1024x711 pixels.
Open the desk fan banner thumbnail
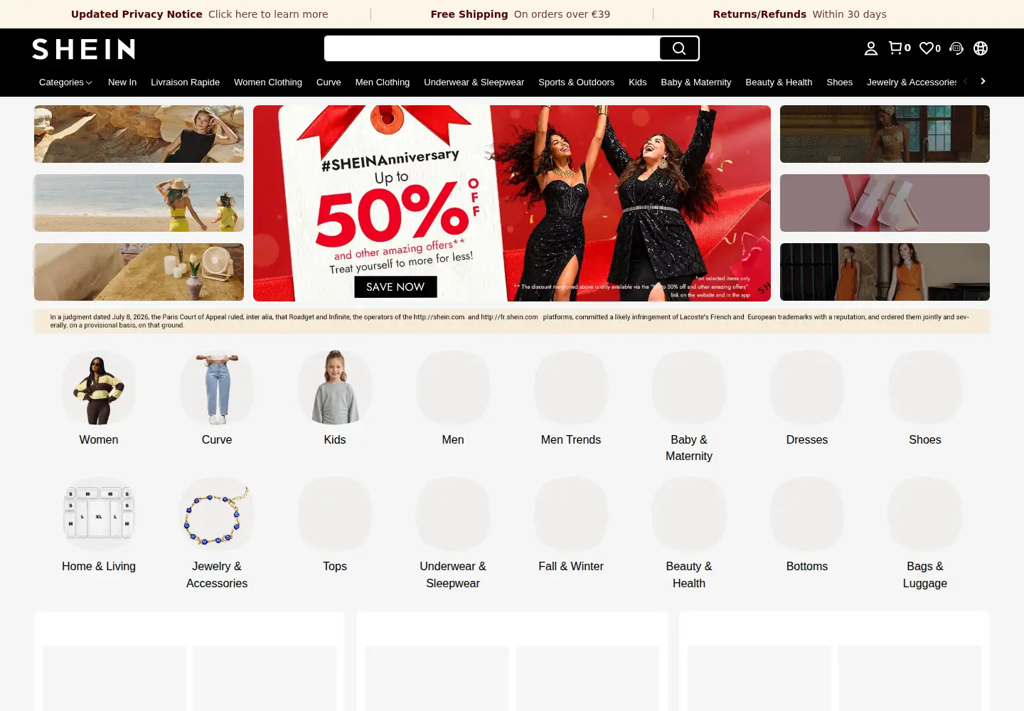click(139, 272)
